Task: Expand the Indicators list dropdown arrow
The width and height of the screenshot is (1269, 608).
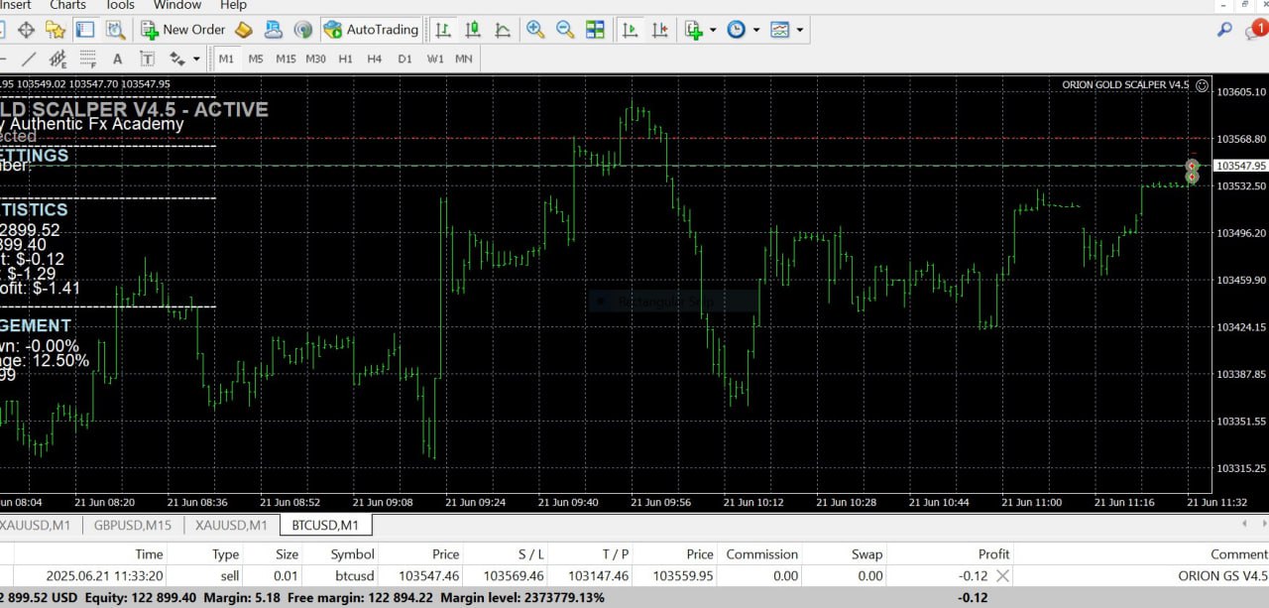Action: pos(712,30)
